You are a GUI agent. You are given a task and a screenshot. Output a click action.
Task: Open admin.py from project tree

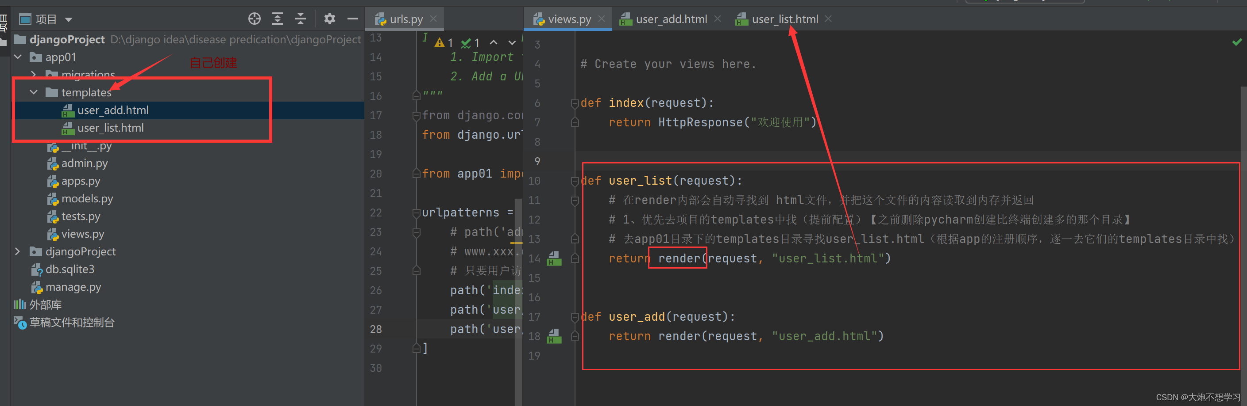coord(84,163)
